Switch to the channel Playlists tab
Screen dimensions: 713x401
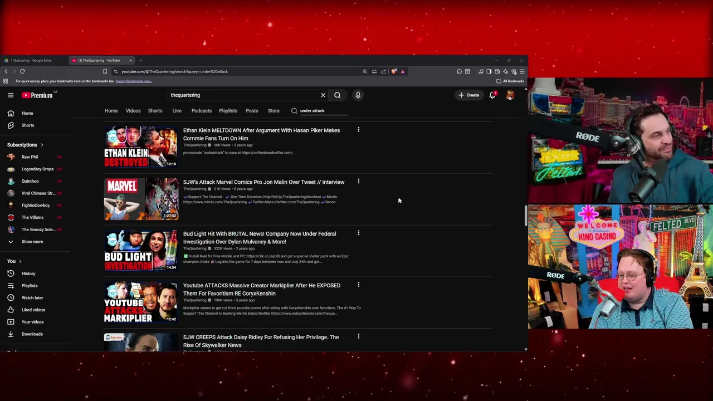228,111
